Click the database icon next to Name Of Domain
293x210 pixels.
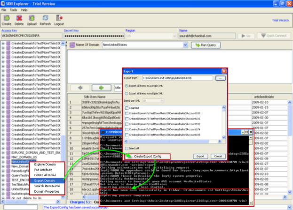pyautogui.click(x=72, y=45)
